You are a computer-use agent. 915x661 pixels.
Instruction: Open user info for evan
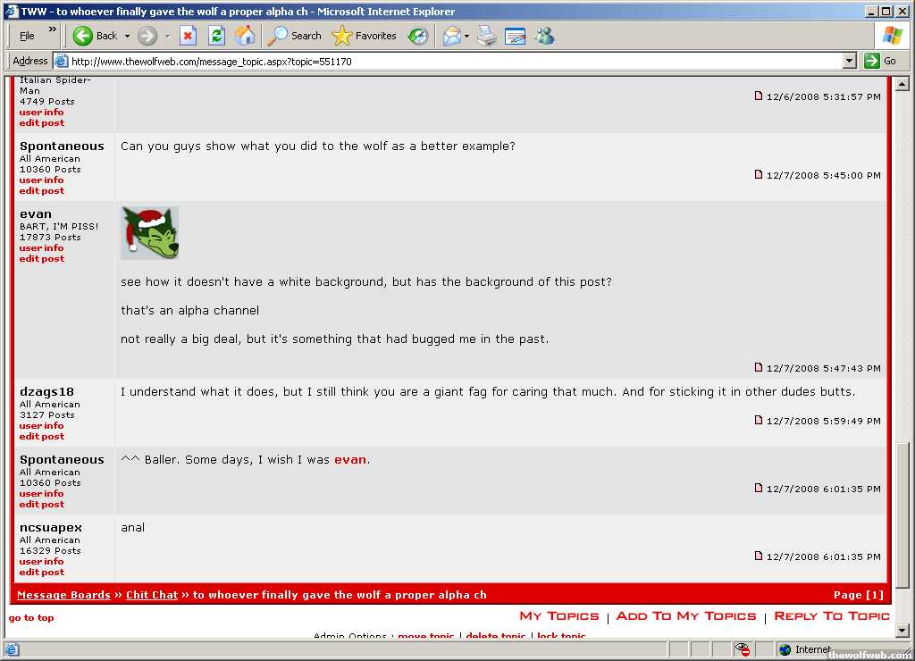pyautogui.click(x=41, y=248)
